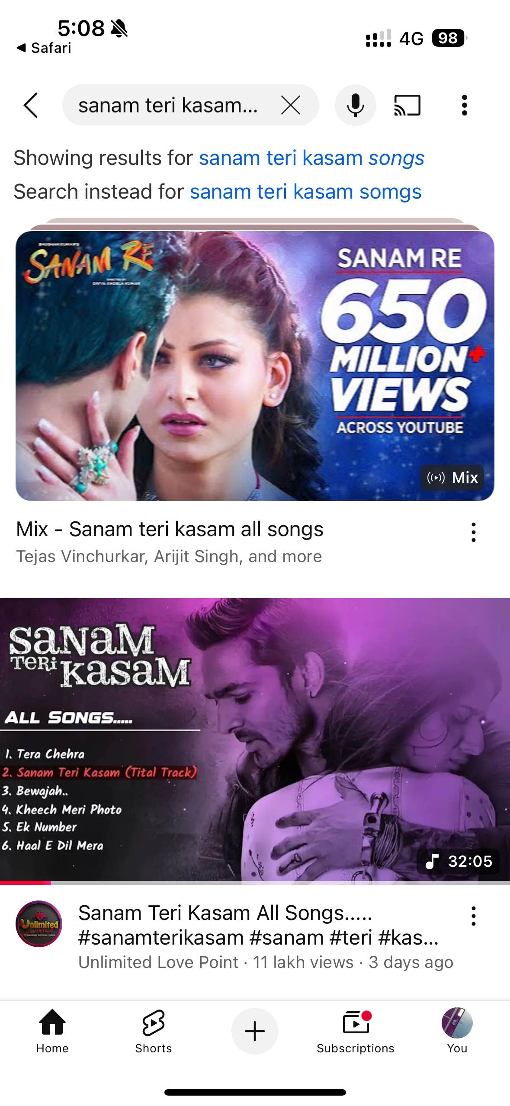Open options for Mix - Sanam teri kasam
Screen dimensions: 510x1106
click(474, 532)
